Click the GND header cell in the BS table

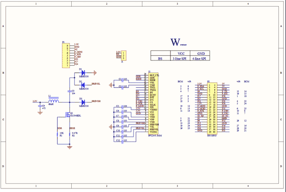point(200,53)
